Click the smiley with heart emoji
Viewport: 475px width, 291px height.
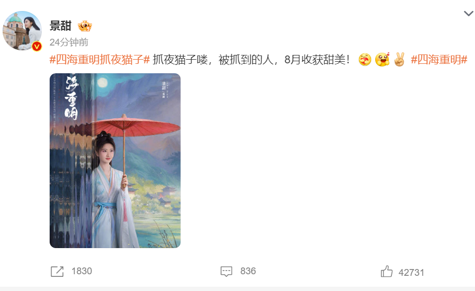383,59
